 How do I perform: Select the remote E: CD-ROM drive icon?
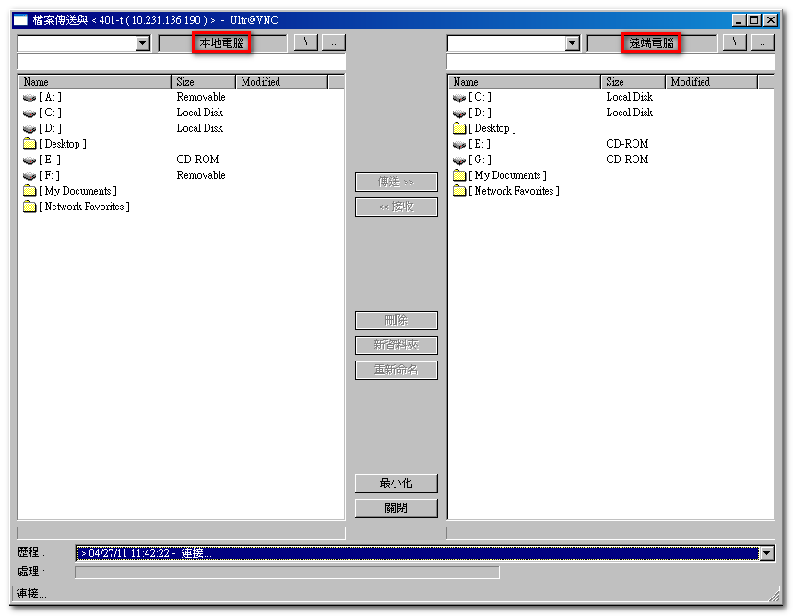[459, 145]
